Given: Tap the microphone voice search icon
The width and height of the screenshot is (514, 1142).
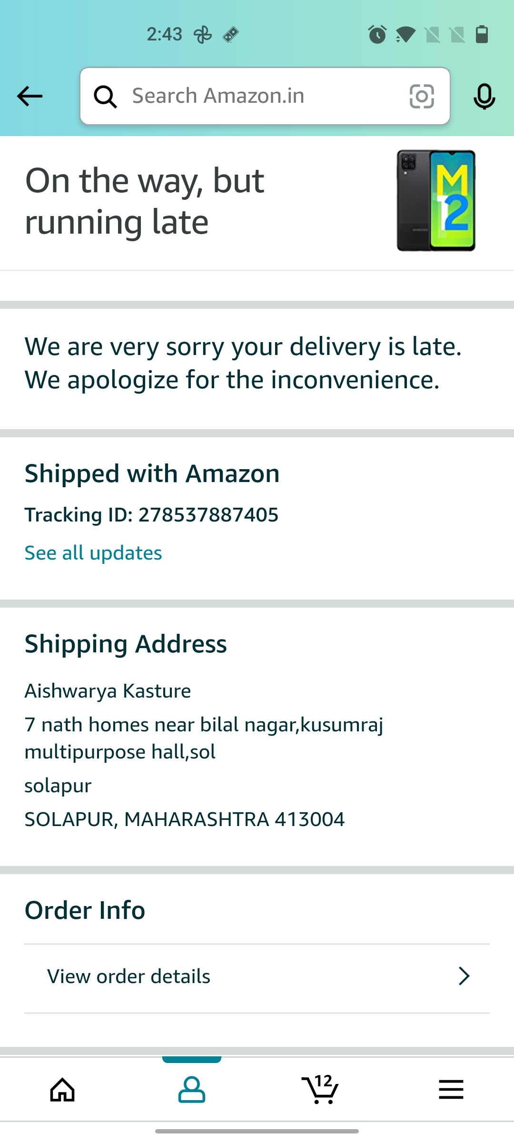Looking at the screenshot, I should point(484,97).
